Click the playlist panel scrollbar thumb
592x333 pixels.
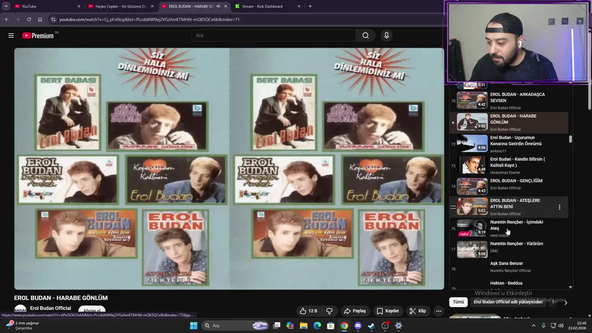570,139
